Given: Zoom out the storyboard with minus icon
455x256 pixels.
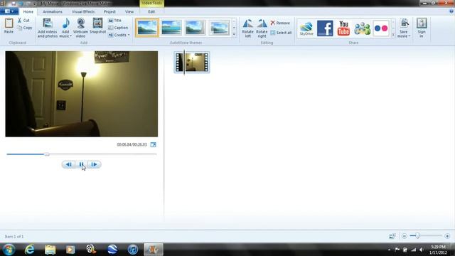Looking at the screenshot, I should (405, 236).
